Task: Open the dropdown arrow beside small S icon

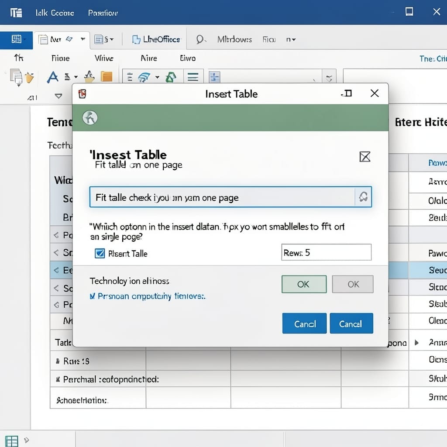Action: [x=76, y=77]
